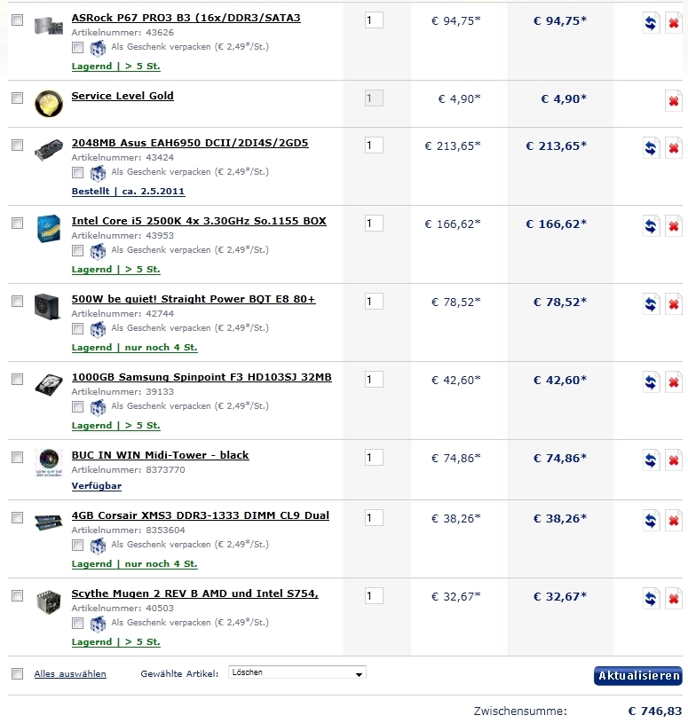This screenshot has height=723, width=688.
Task: Remove the 500W be quiet! power supply
Action: click(x=674, y=304)
